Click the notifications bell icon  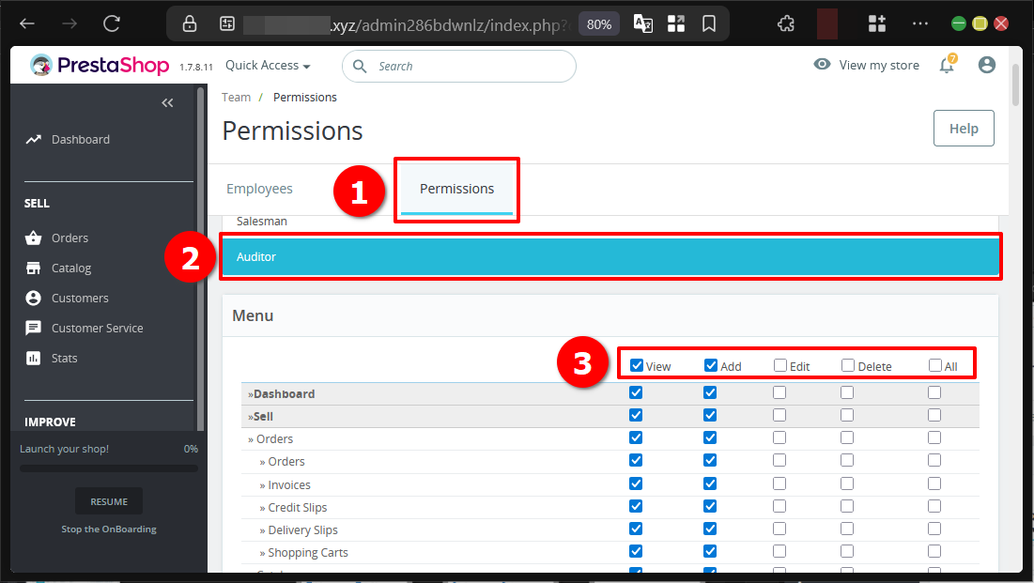pyautogui.click(x=947, y=65)
